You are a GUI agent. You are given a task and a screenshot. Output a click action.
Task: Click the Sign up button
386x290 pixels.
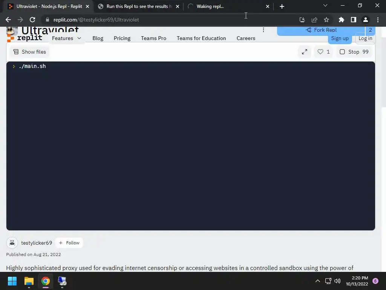pyautogui.click(x=340, y=39)
